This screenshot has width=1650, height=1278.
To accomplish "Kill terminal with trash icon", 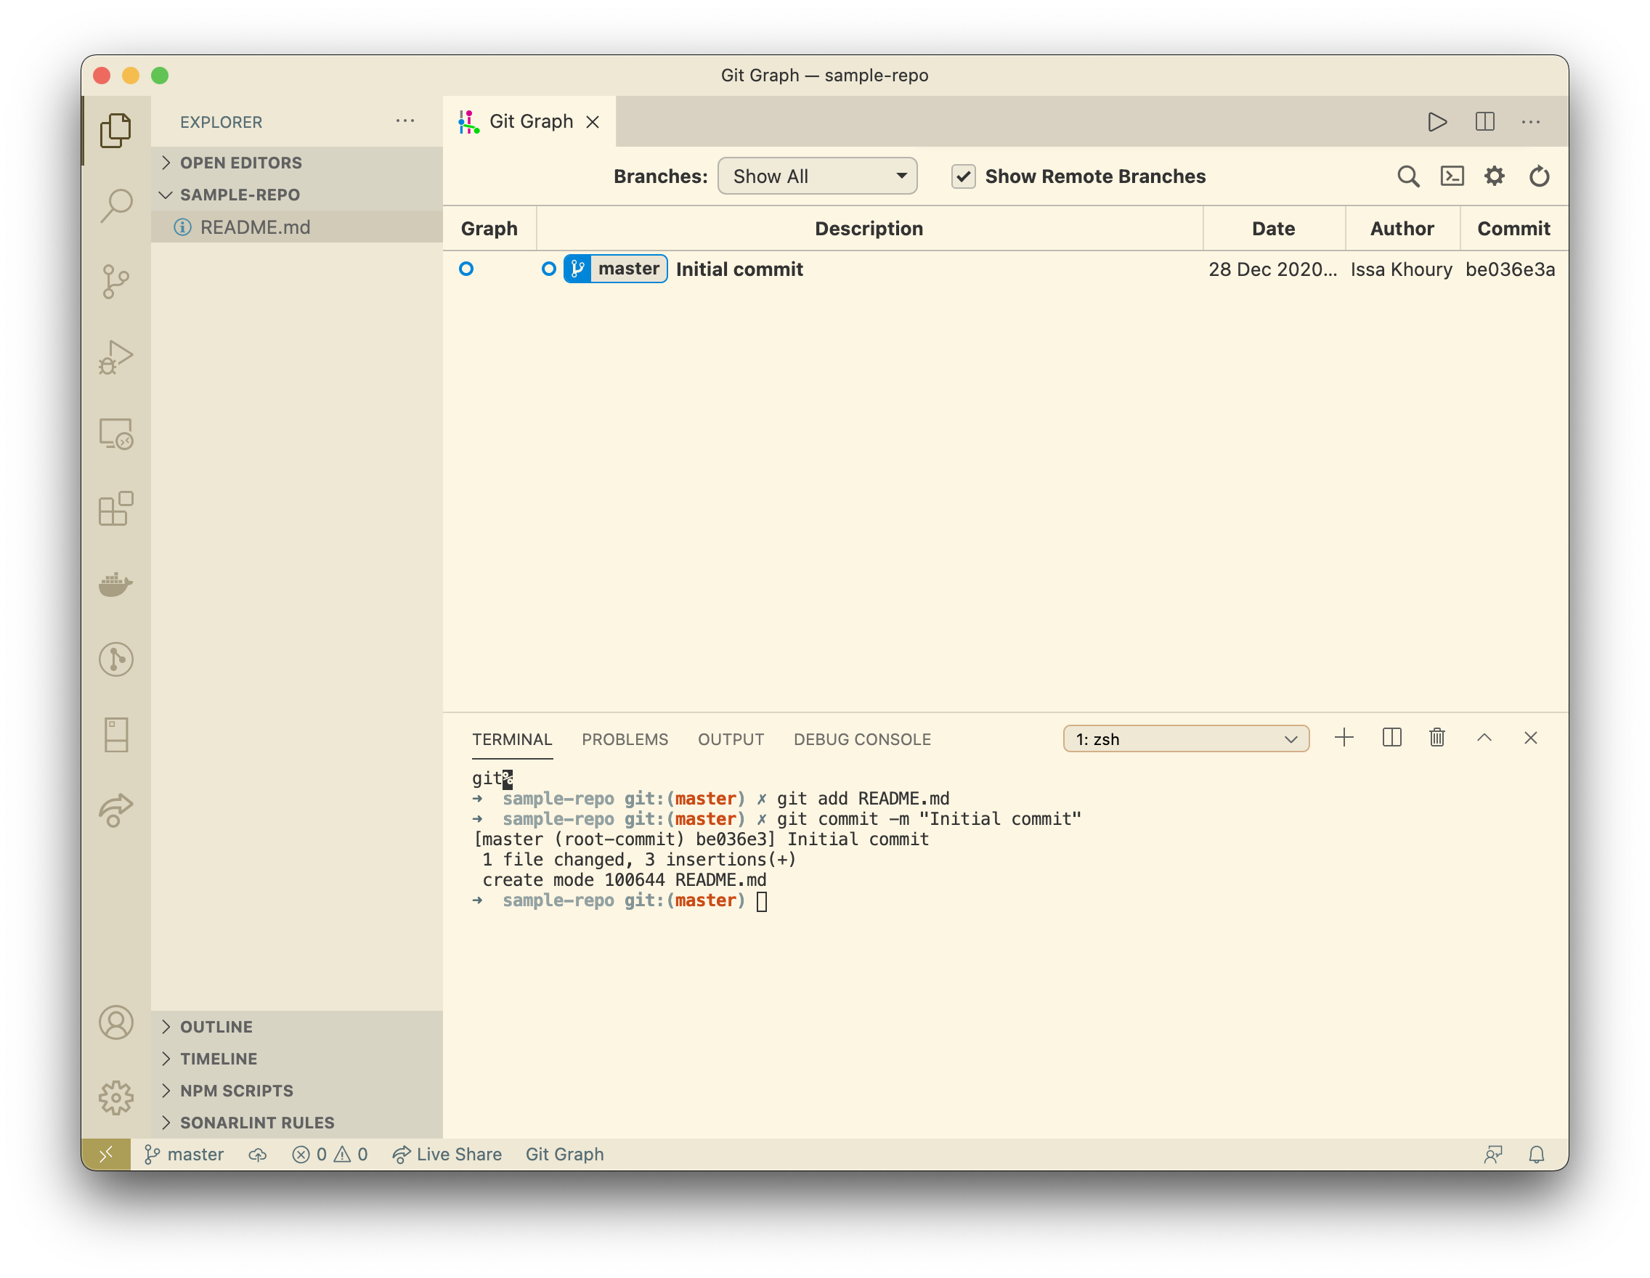I will pyautogui.click(x=1437, y=738).
